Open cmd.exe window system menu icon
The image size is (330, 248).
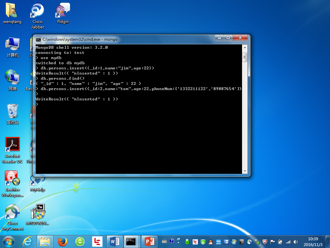pos(38,39)
